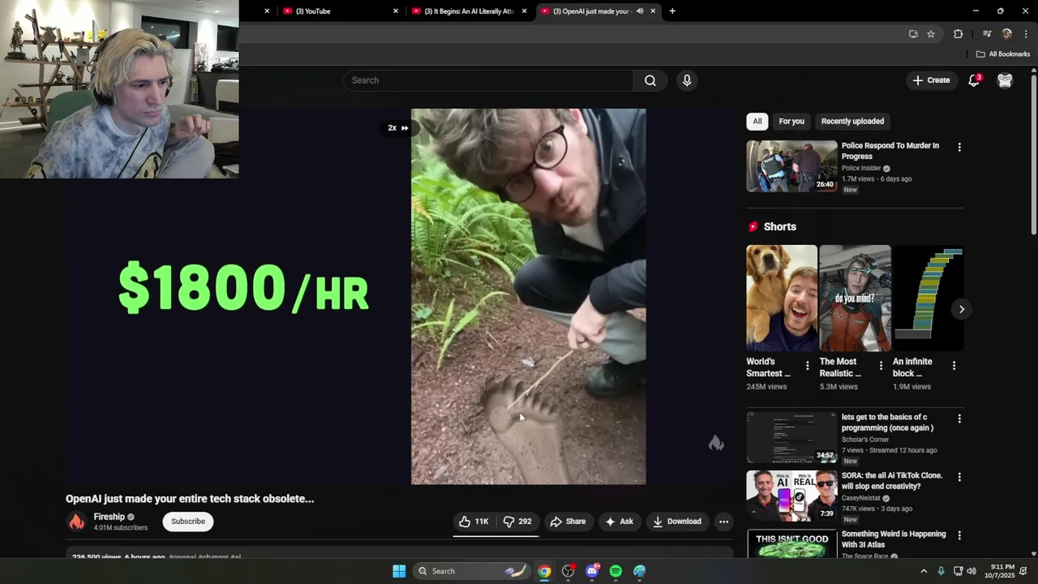Click the microphone icon in system tray
This screenshot has width=1038, height=584.
[x=941, y=571]
